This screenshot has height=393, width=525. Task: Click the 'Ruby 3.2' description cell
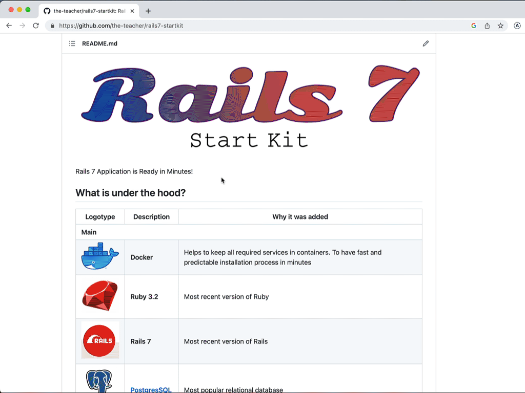151,296
